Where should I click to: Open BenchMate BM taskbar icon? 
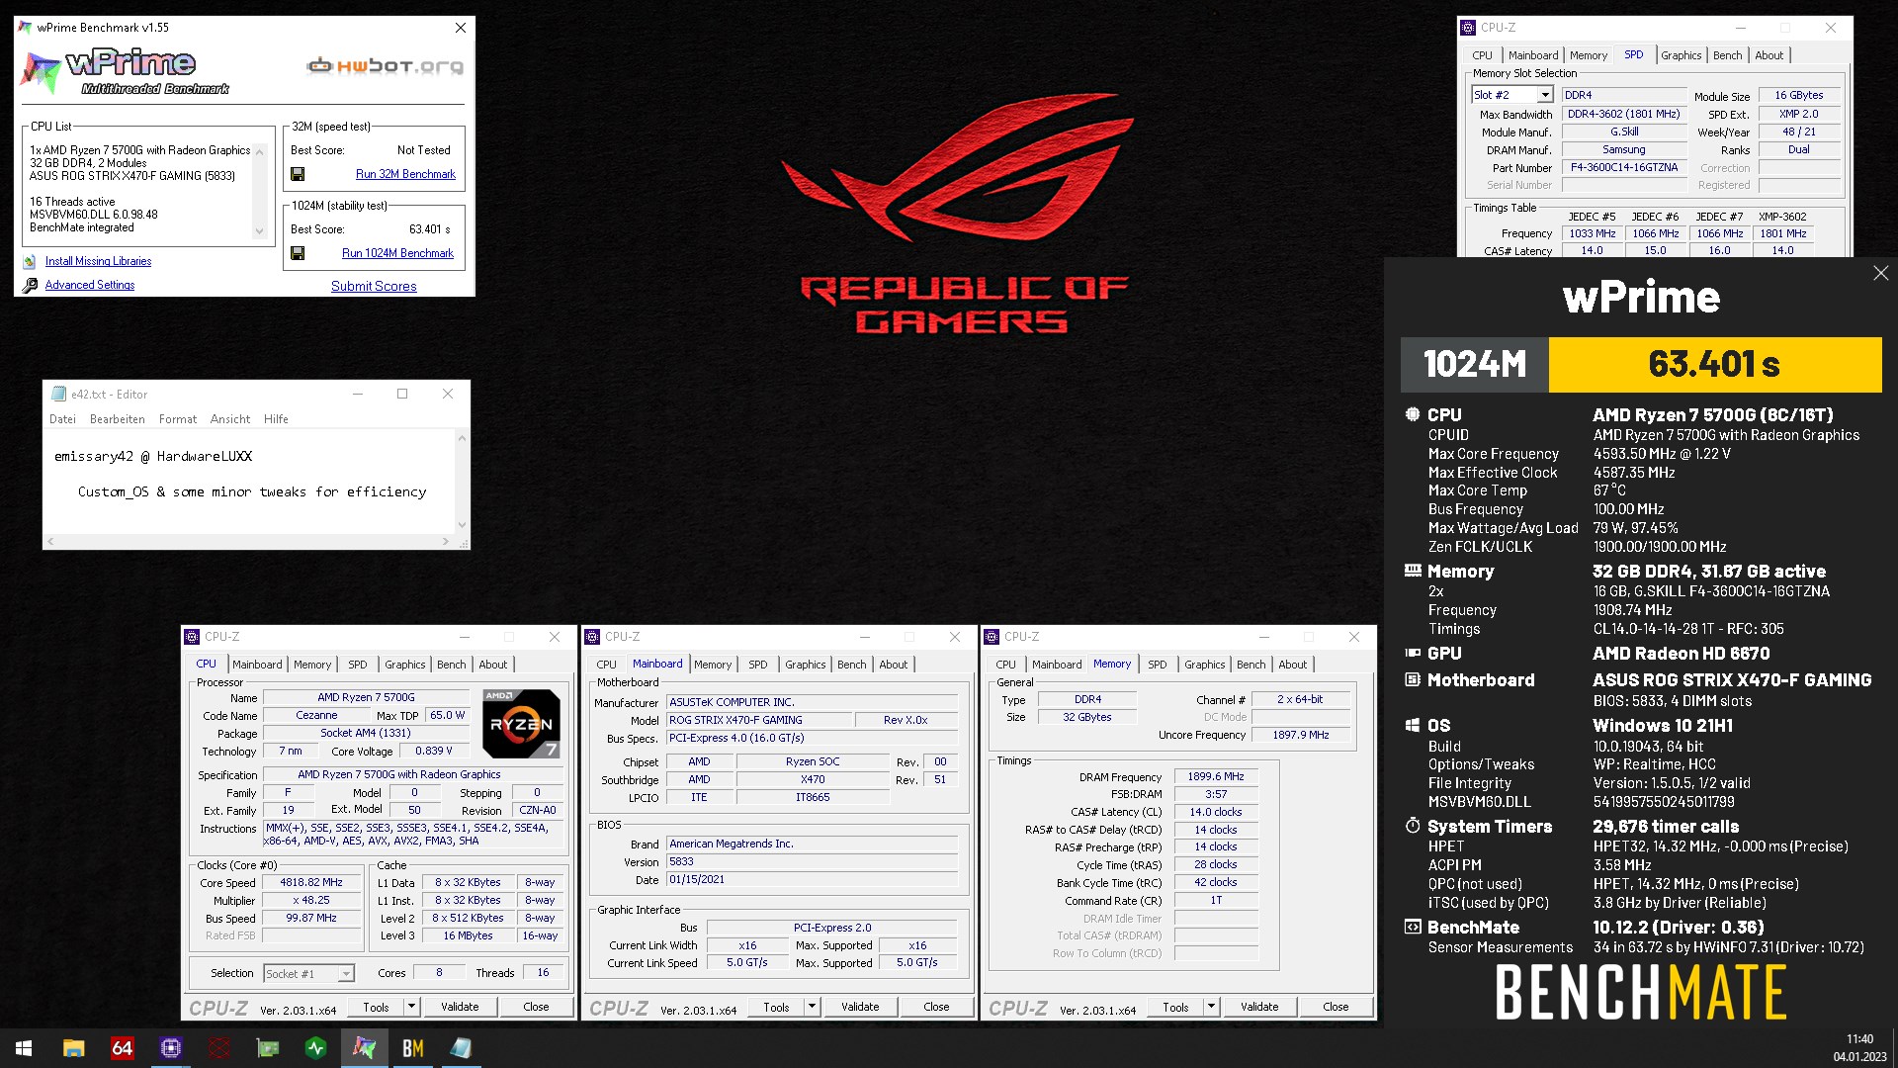coord(412,1048)
